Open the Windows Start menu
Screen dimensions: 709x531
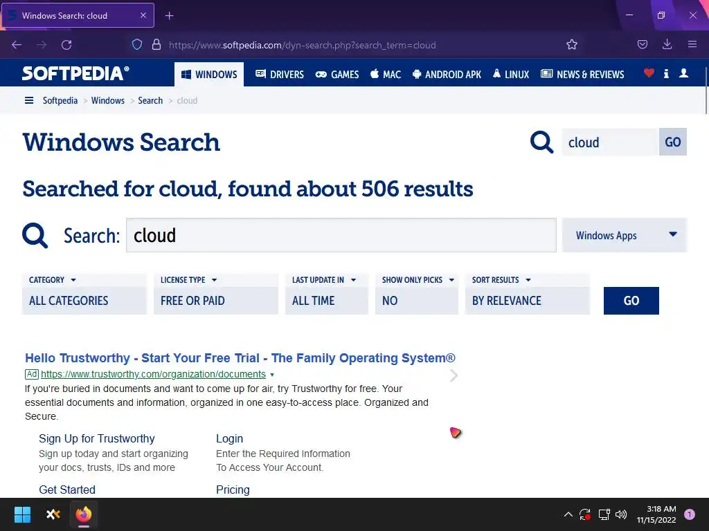click(22, 514)
